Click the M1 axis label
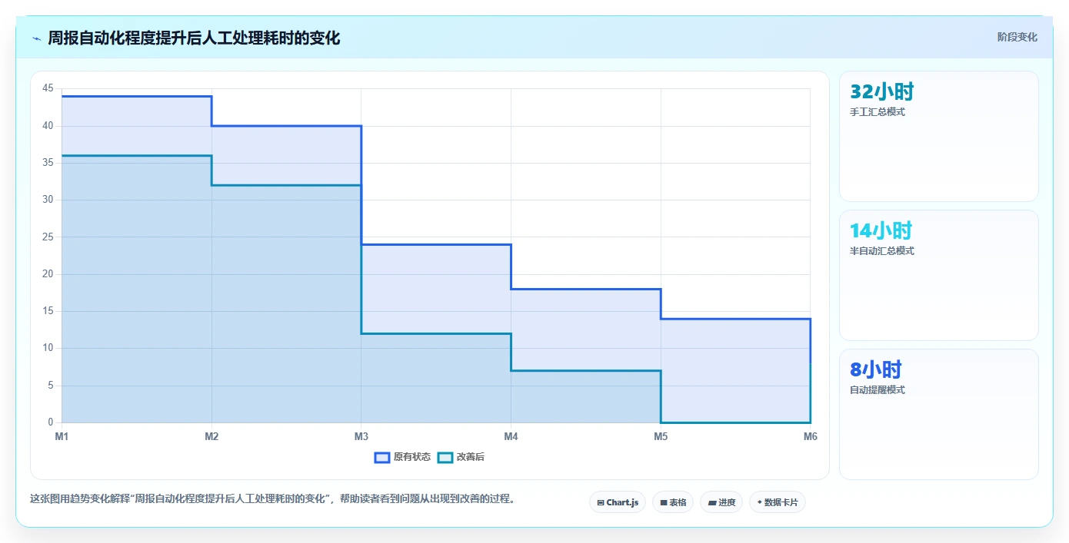 [62, 437]
